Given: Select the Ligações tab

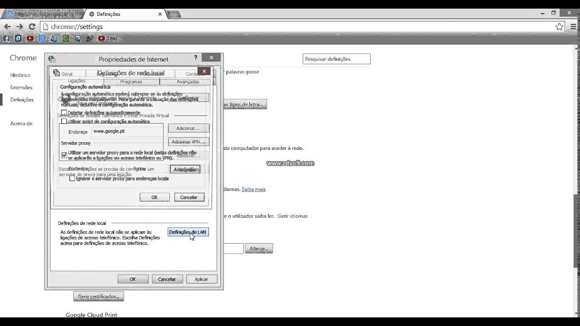Looking at the screenshot, I should [77, 81].
